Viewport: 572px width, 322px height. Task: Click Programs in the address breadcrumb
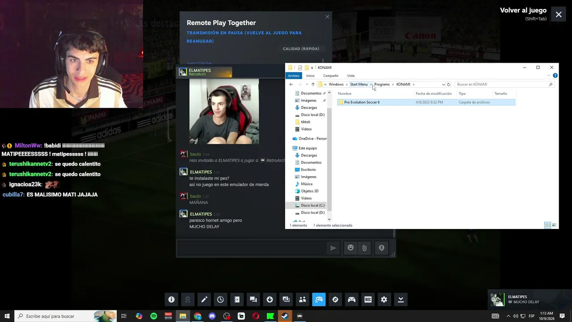point(382,84)
